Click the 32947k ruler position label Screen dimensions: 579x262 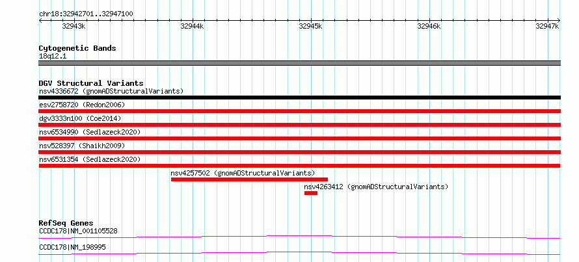[548, 26]
